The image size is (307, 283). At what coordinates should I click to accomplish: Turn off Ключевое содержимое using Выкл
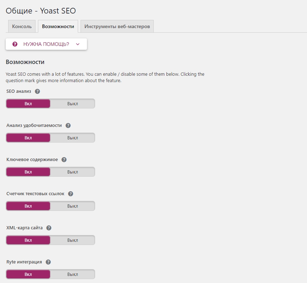click(x=73, y=172)
